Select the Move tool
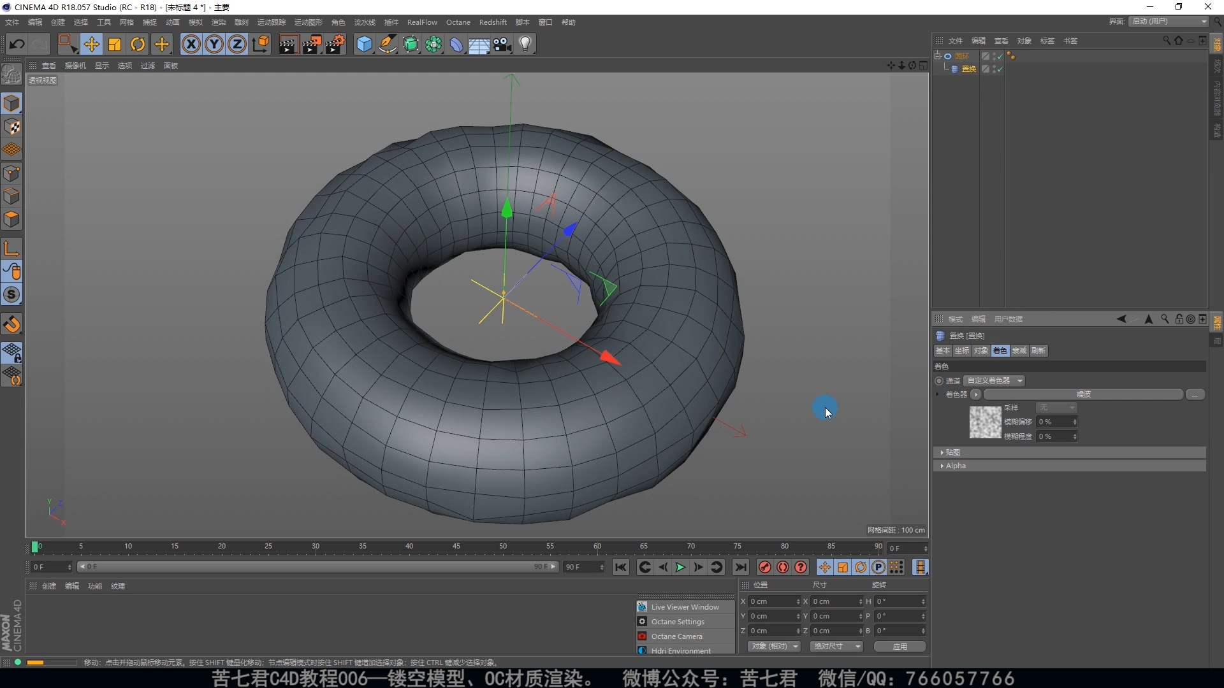 point(91,44)
